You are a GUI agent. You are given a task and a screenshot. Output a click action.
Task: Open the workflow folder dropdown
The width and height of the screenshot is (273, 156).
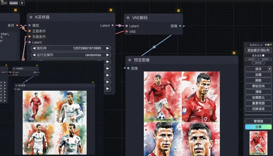click(4, 3)
